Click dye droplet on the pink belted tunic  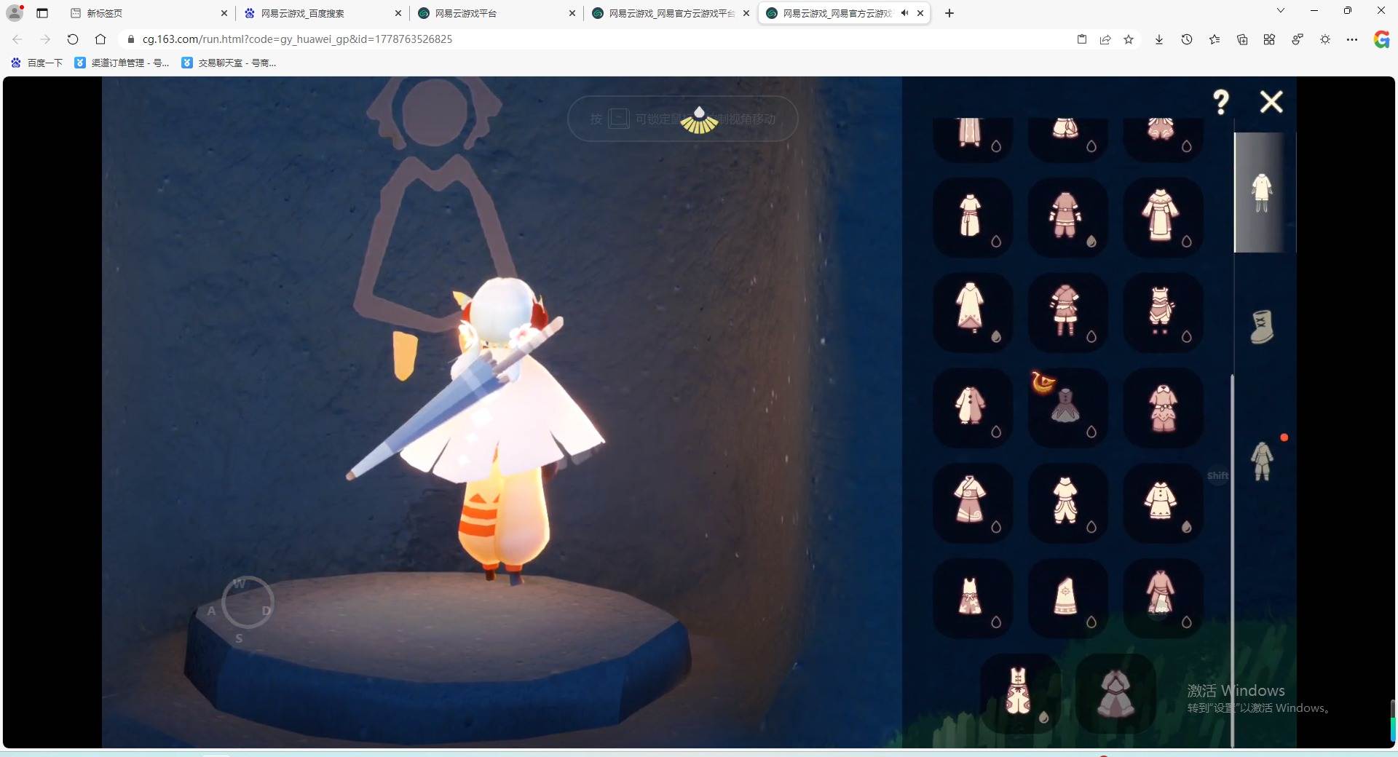tap(1091, 242)
